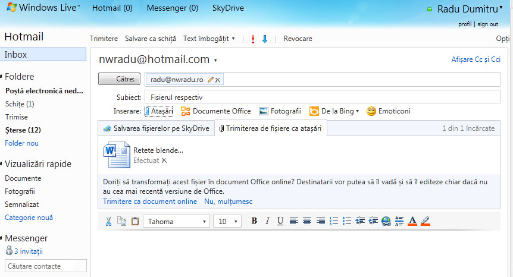
Task: Open Documente quick view
Action: pos(23,178)
